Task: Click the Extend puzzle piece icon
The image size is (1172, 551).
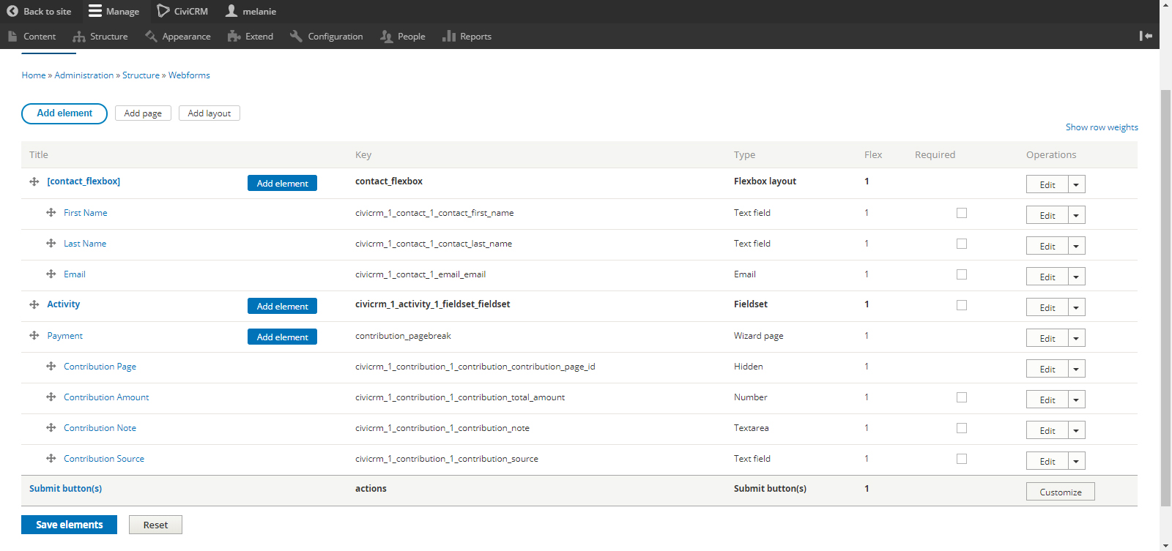Action: click(x=234, y=36)
